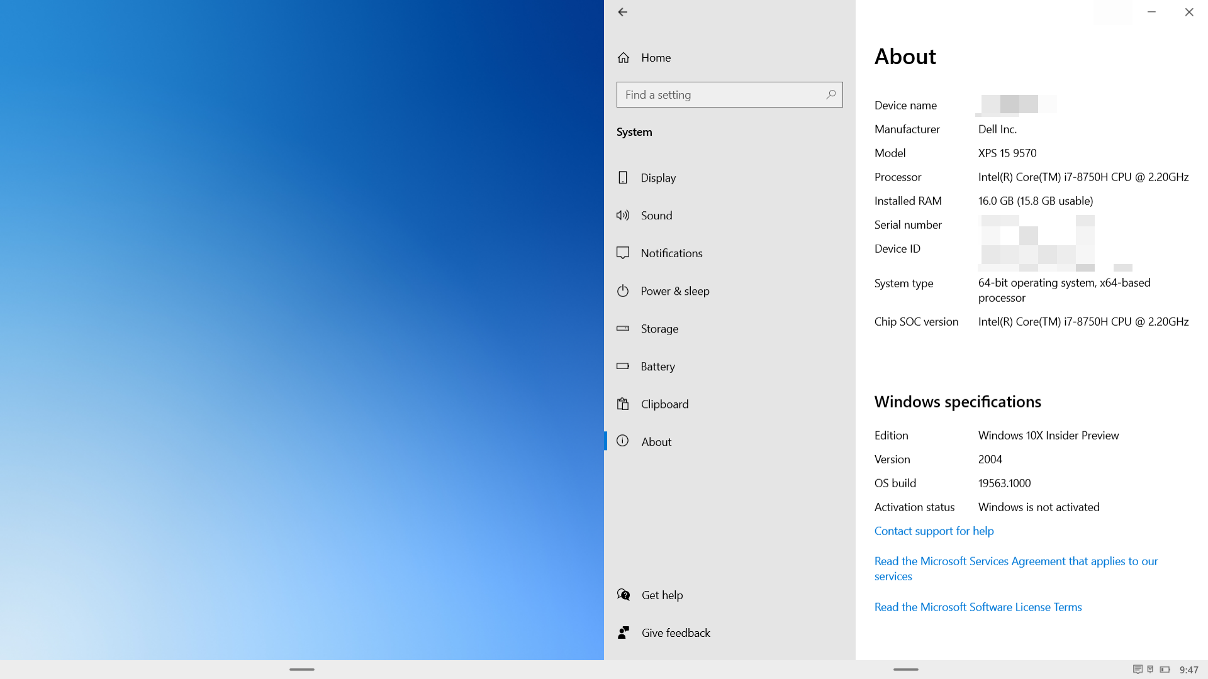Click Contact support for help link

(934, 531)
